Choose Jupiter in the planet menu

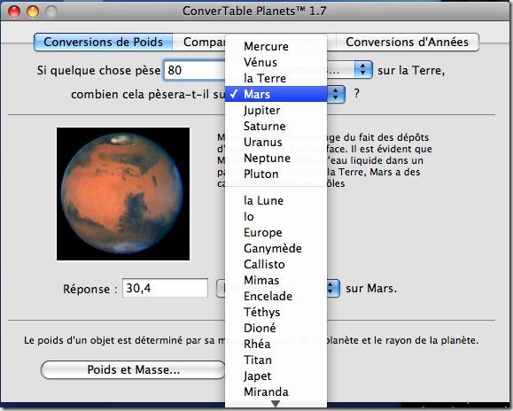point(276,110)
